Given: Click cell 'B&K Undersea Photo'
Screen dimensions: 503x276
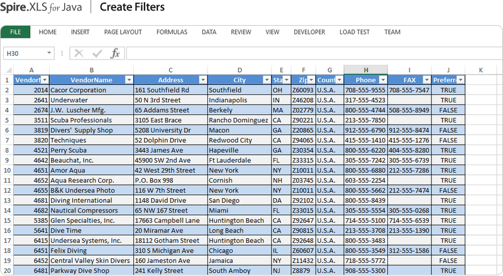Looking at the screenshot, I should pos(91,190).
